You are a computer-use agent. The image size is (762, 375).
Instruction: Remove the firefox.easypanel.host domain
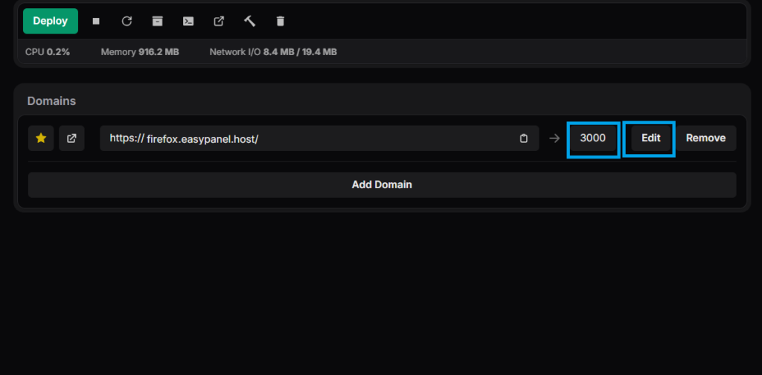705,138
